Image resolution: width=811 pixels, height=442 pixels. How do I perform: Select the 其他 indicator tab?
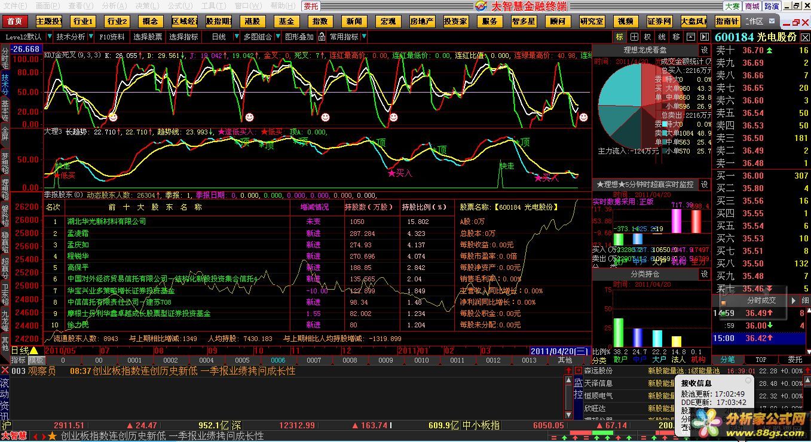565,360
